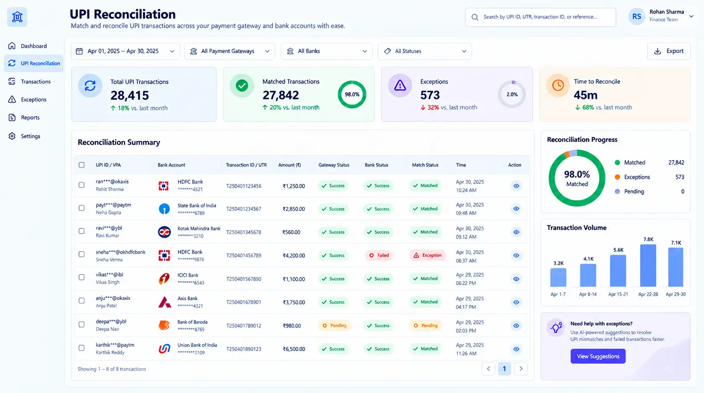Click the lightbulb icon in help card

556,328
